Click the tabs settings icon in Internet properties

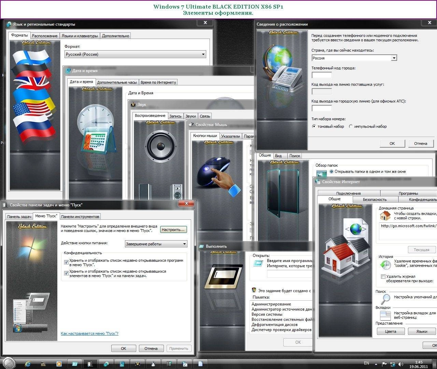click(385, 315)
